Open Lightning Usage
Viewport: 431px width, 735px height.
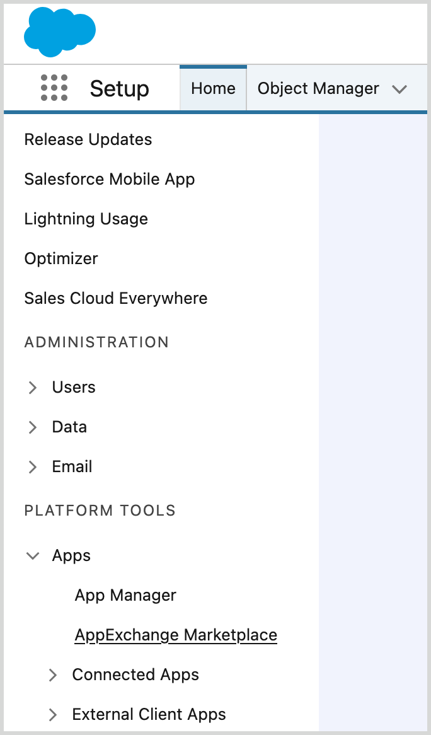(x=86, y=219)
